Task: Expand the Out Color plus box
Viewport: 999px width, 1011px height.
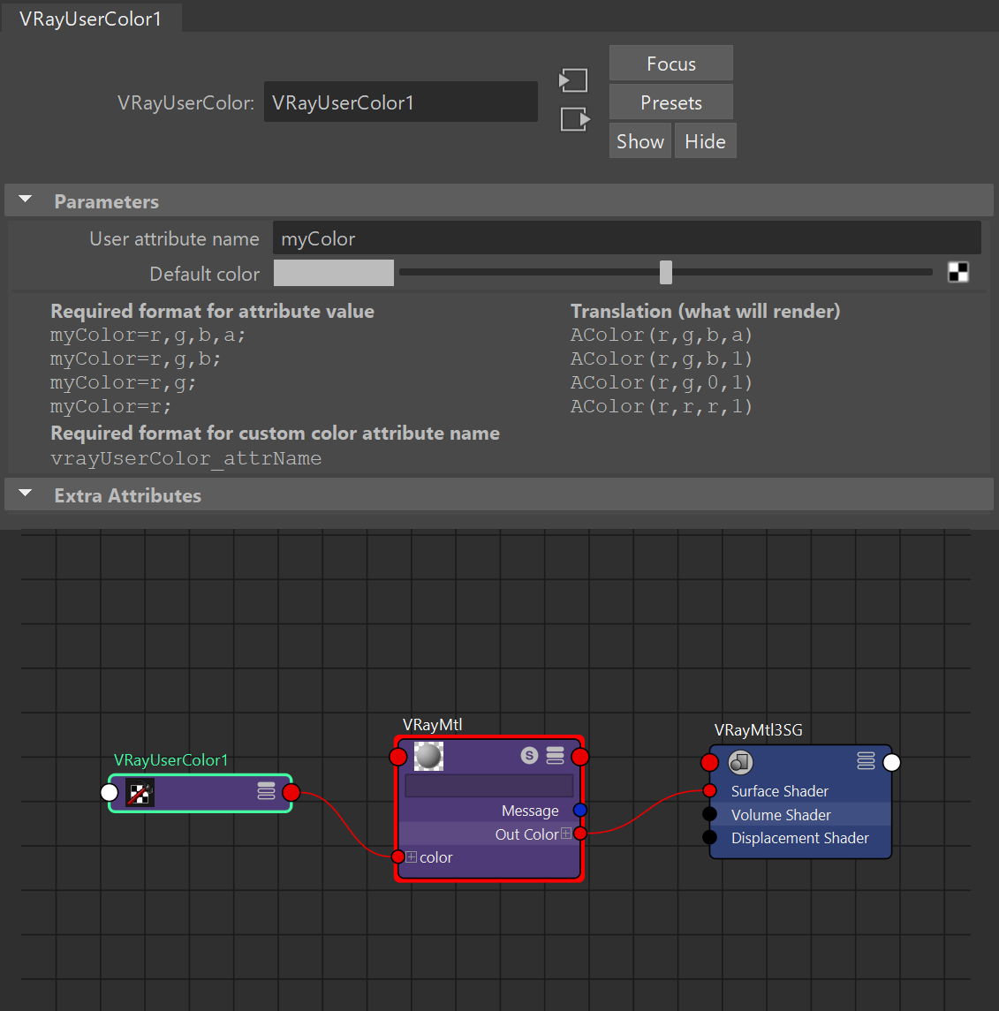Action: pos(566,834)
